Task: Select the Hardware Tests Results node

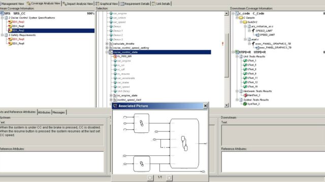Action: [x=257, y=91]
